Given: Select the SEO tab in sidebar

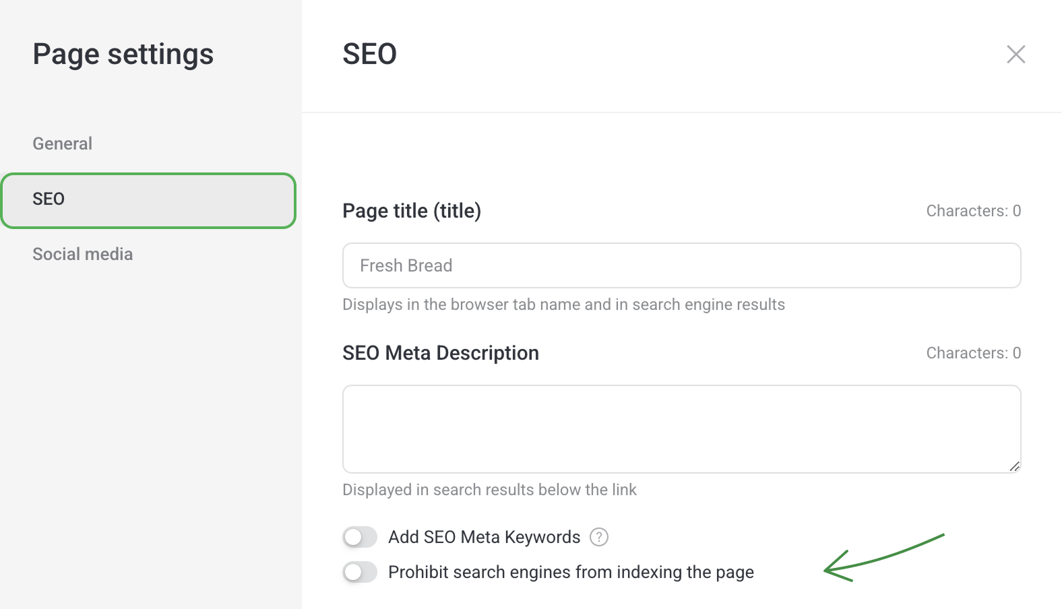Looking at the screenshot, I should pyautogui.click(x=148, y=200).
